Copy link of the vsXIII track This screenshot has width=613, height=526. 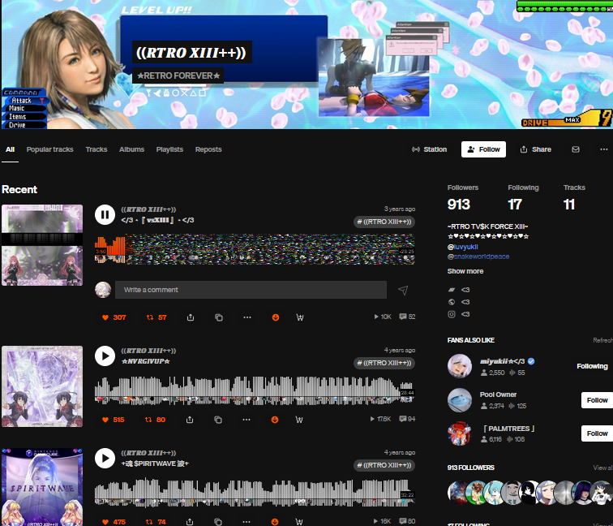click(219, 317)
